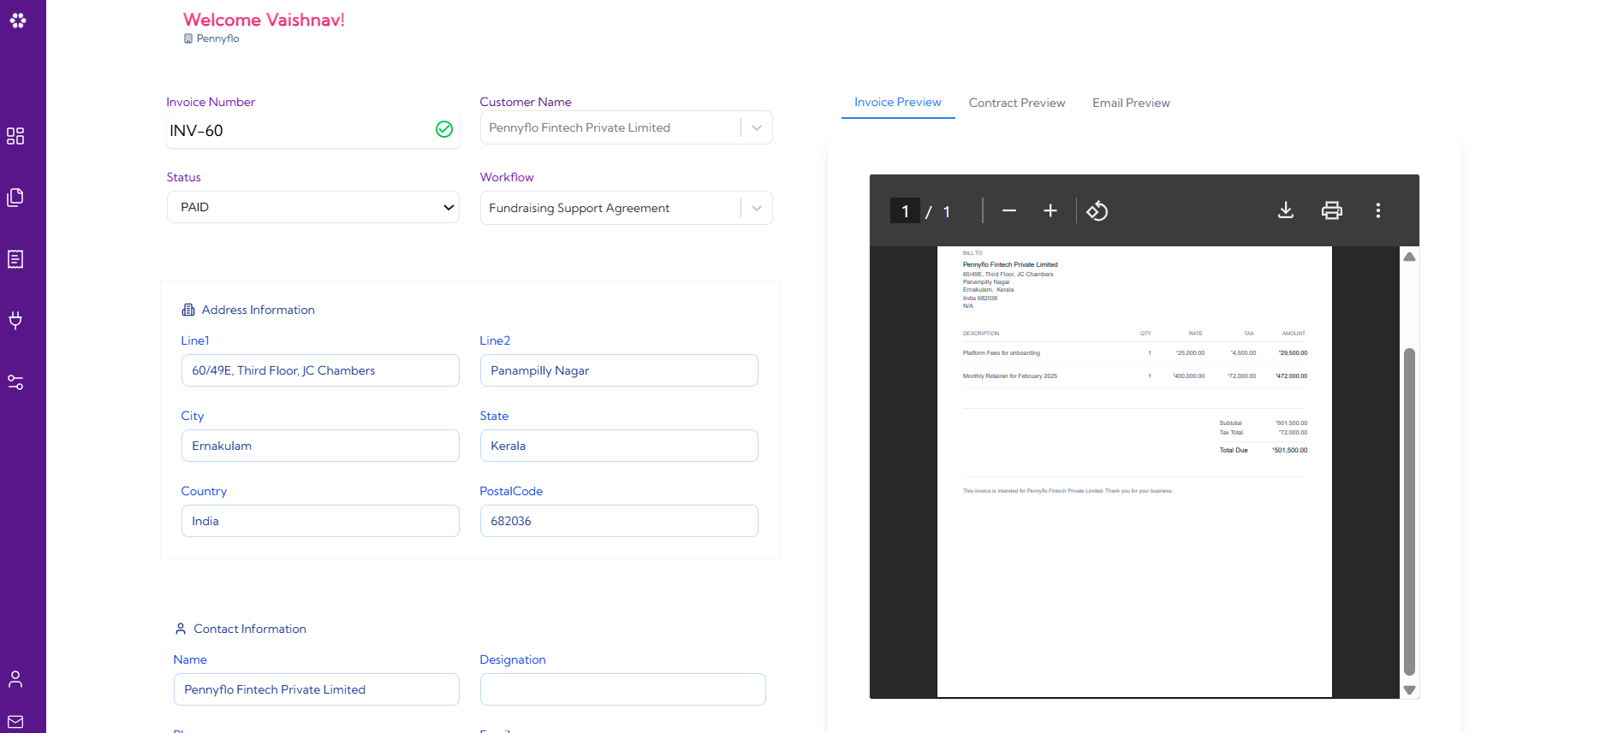Rotate the PDF preview page

coord(1097,210)
